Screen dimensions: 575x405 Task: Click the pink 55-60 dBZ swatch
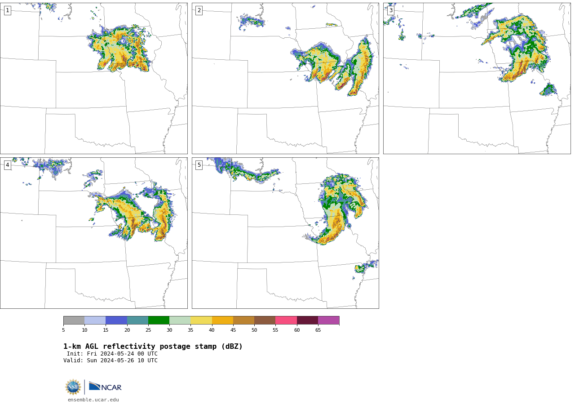pos(286,320)
